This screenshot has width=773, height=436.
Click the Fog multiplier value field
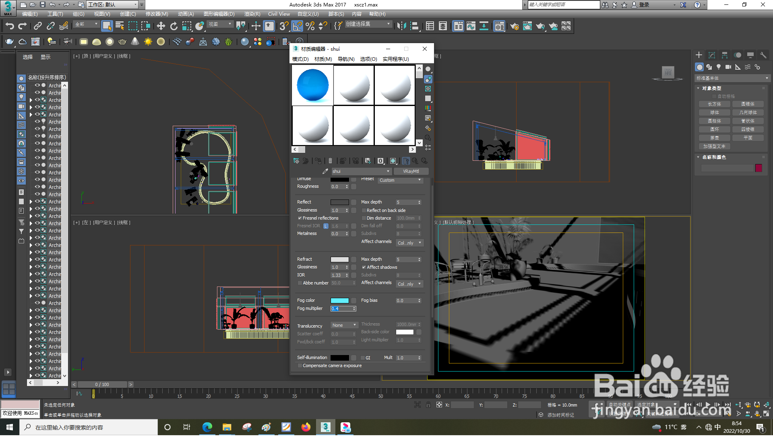click(341, 309)
